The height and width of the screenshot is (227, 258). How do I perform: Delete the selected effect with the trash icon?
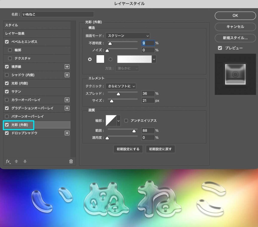71,161
